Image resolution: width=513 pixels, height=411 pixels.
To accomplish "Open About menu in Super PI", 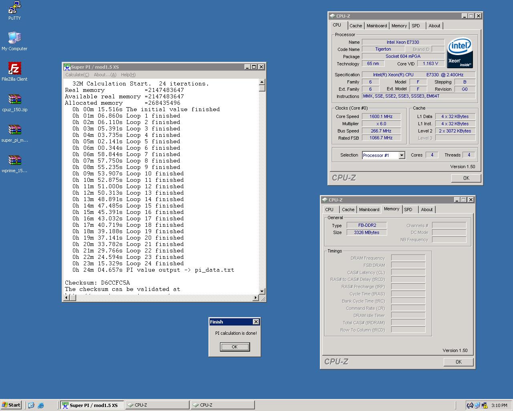I will [105, 75].
